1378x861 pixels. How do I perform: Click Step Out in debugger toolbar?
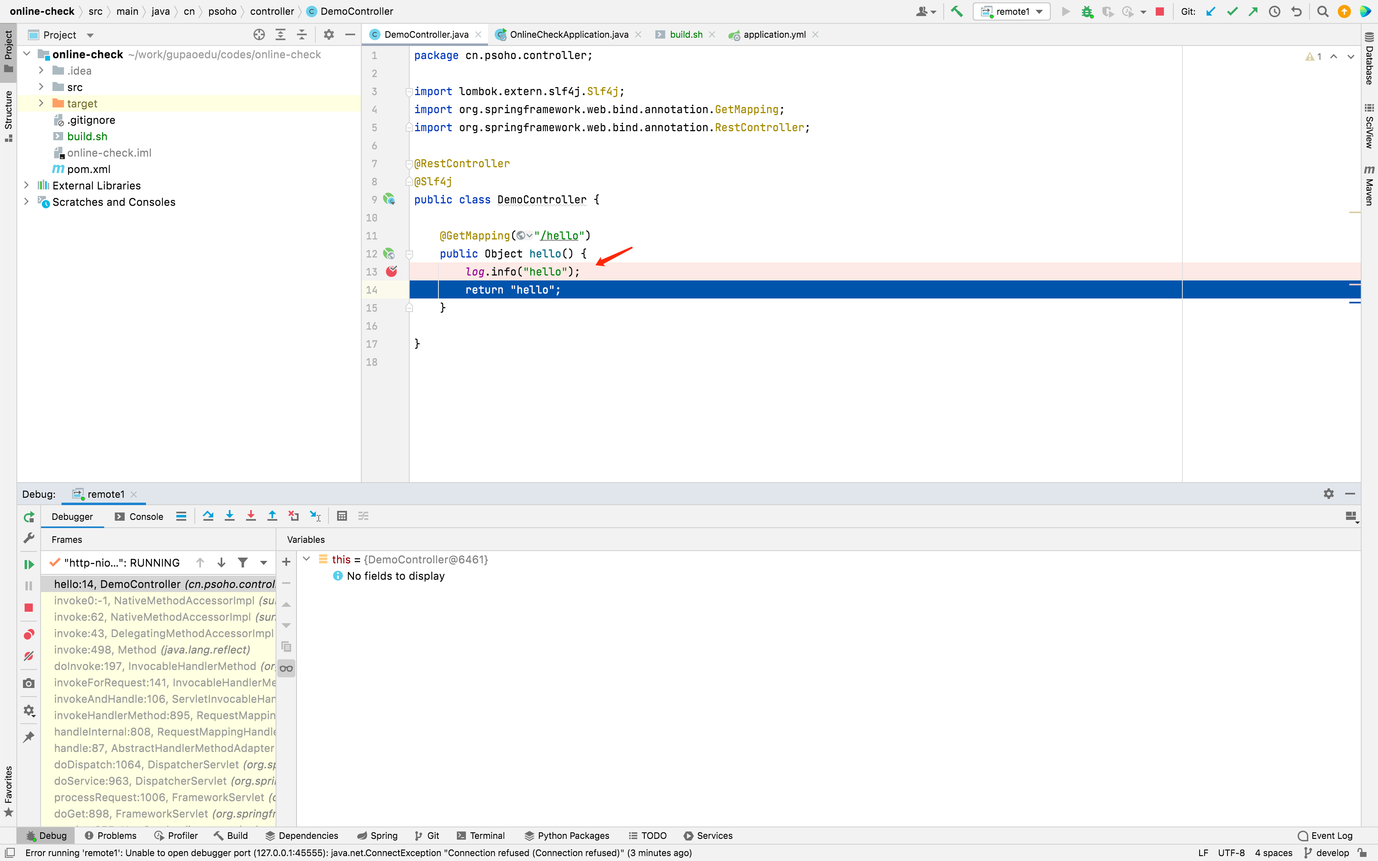tap(272, 516)
